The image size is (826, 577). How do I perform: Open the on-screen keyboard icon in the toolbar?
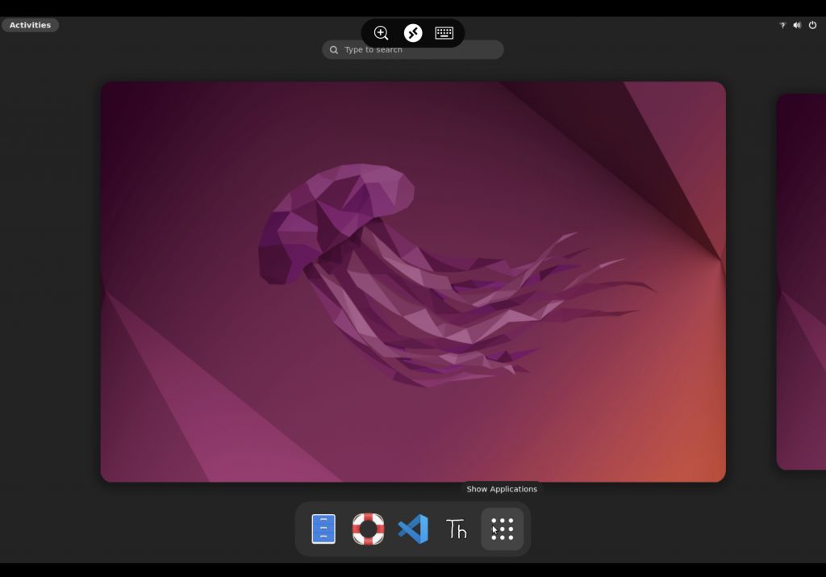pyautogui.click(x=444, y=33)
